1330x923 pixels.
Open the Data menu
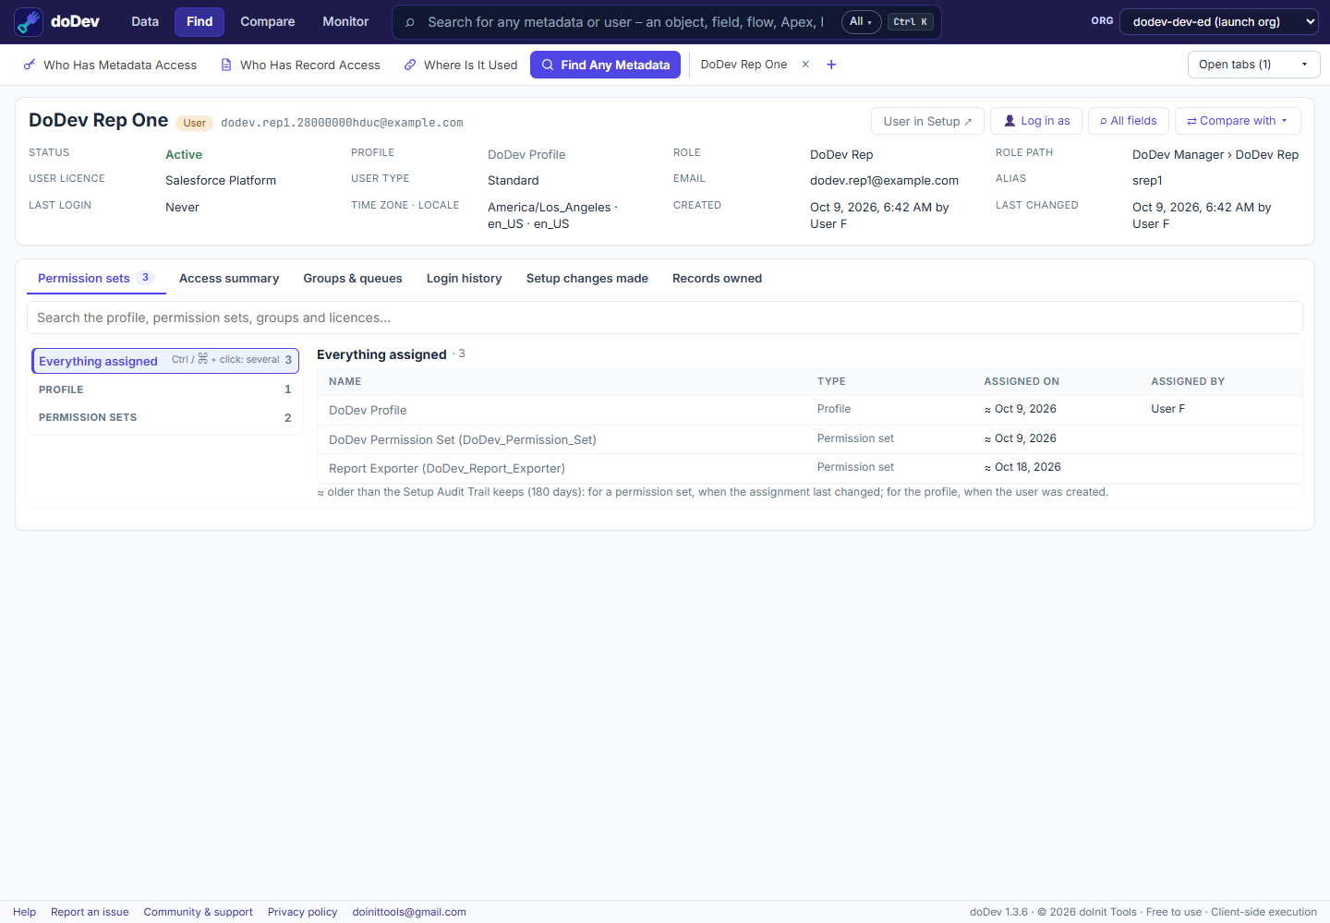(145, 22)
